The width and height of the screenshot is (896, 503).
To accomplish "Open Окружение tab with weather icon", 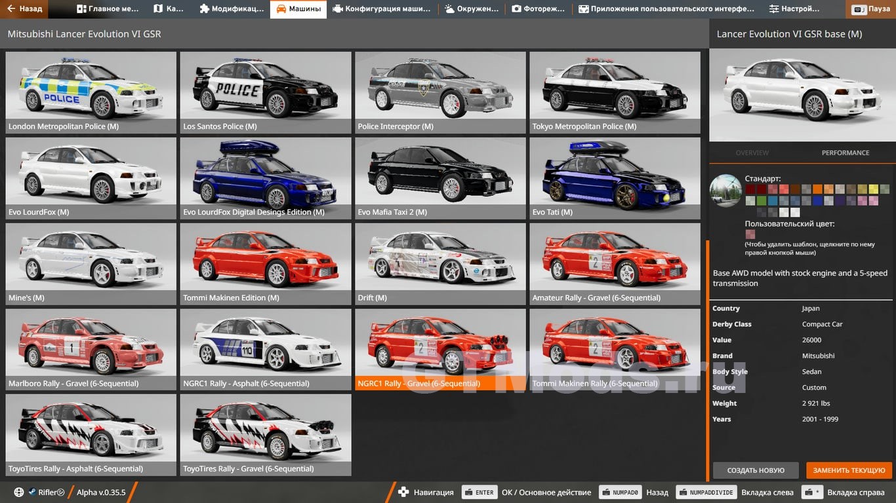I will tap(472, 9).
